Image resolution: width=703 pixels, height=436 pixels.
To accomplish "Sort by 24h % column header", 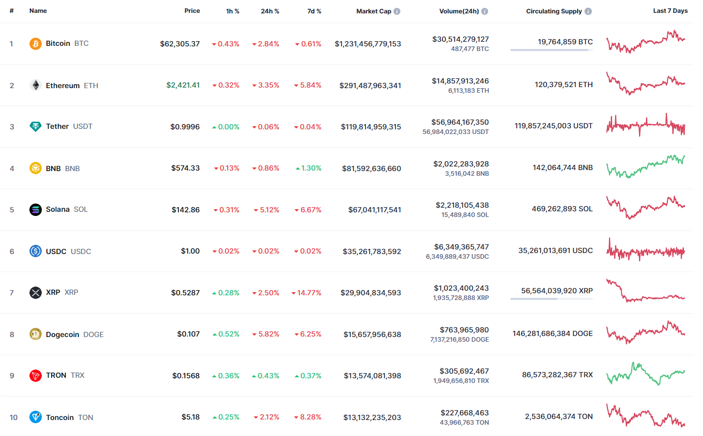I will coord(270,11).
